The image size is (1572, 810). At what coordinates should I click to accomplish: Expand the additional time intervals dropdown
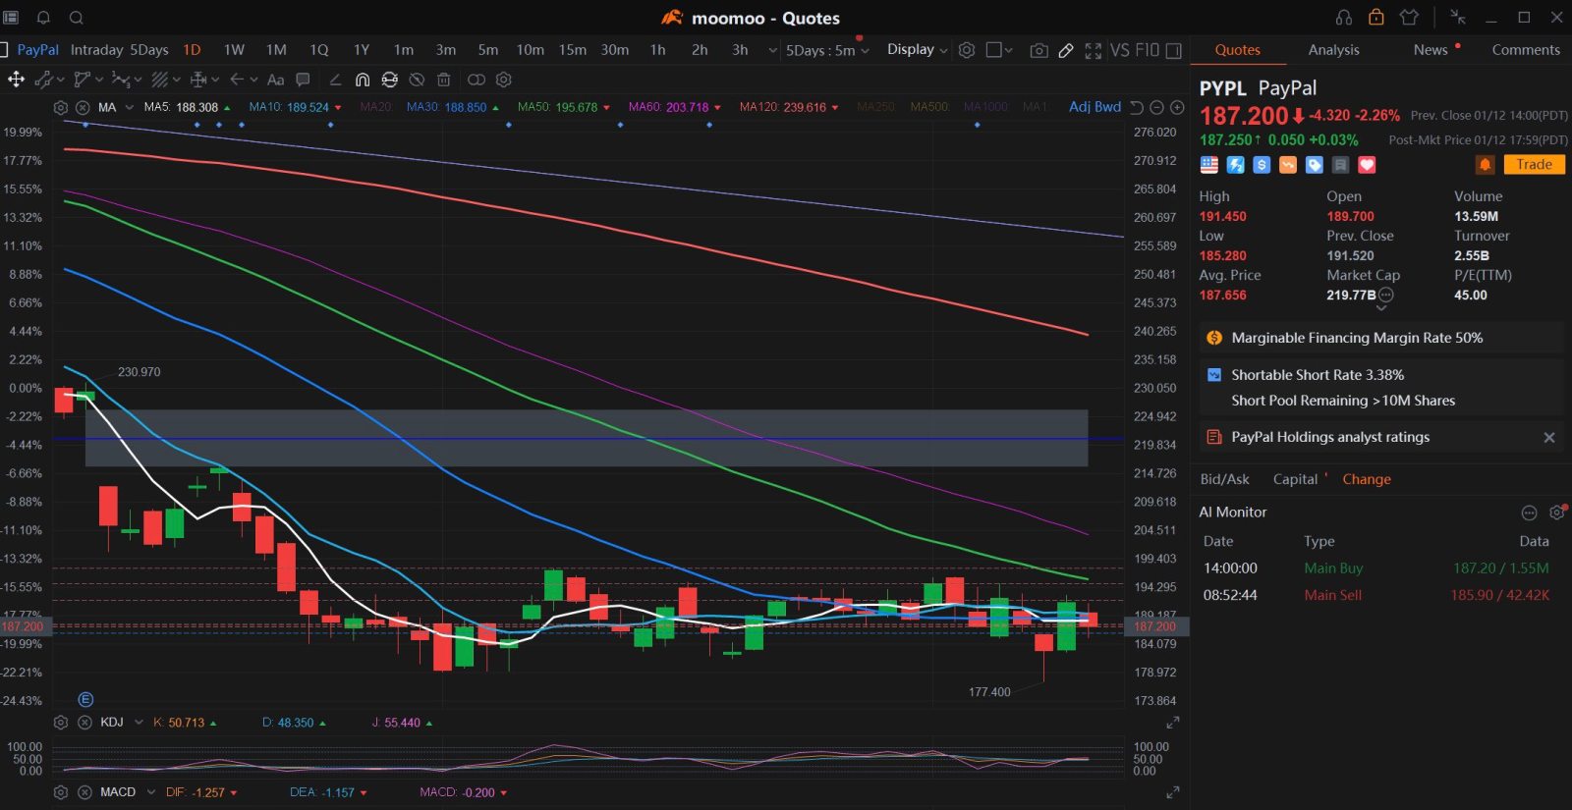point(773,50)
